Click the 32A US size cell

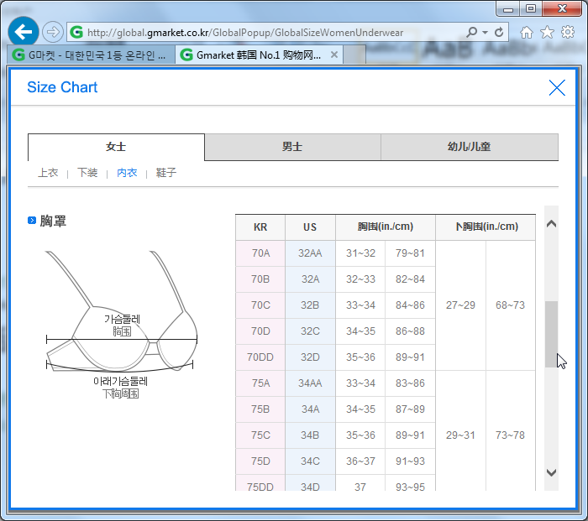(x=310, y=279)
